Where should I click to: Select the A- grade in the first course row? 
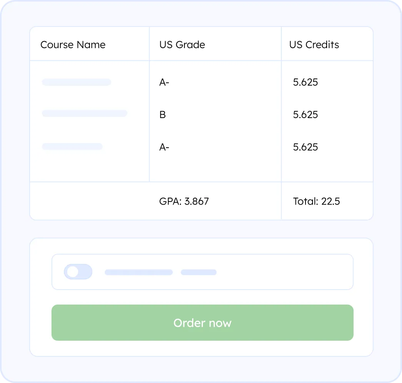click(164, 82)
